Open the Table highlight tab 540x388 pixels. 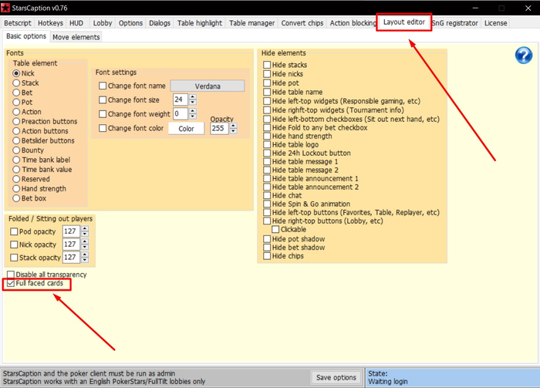(x=200, y=23)
